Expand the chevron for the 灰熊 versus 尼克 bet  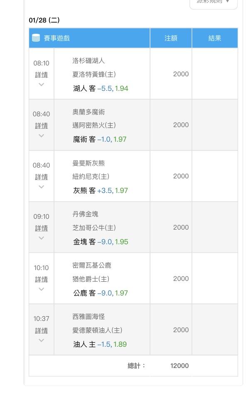[x=41, y=187]
